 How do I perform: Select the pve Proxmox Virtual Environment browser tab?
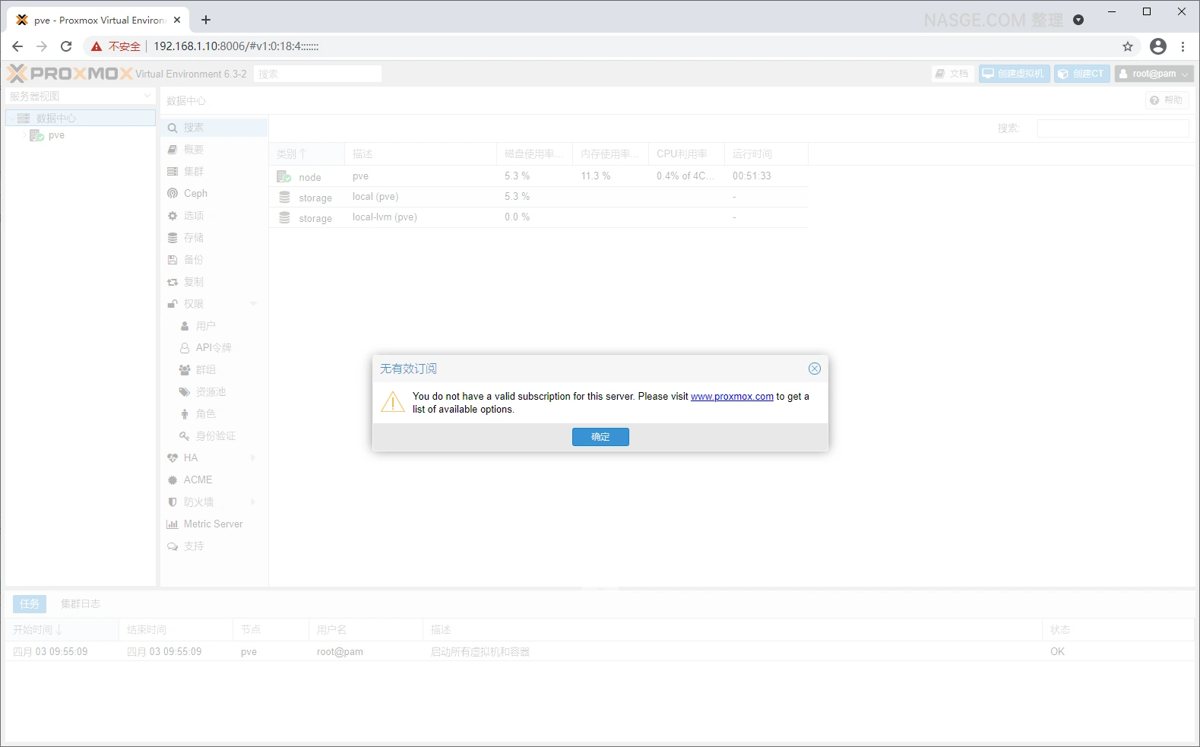98,20
